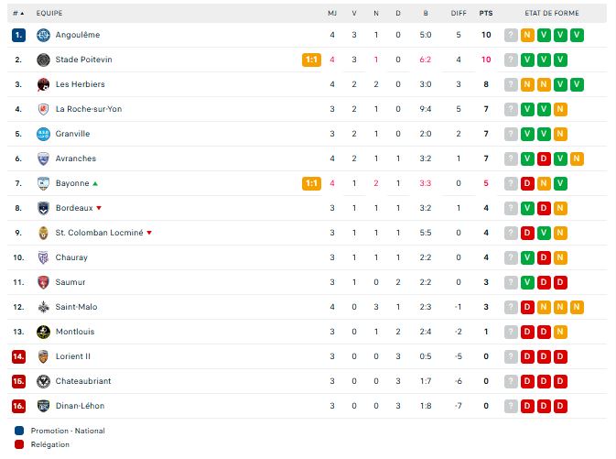Click the Angoulême team crest icon
This screenshot has height=459, width=616.
coord(43,35)
